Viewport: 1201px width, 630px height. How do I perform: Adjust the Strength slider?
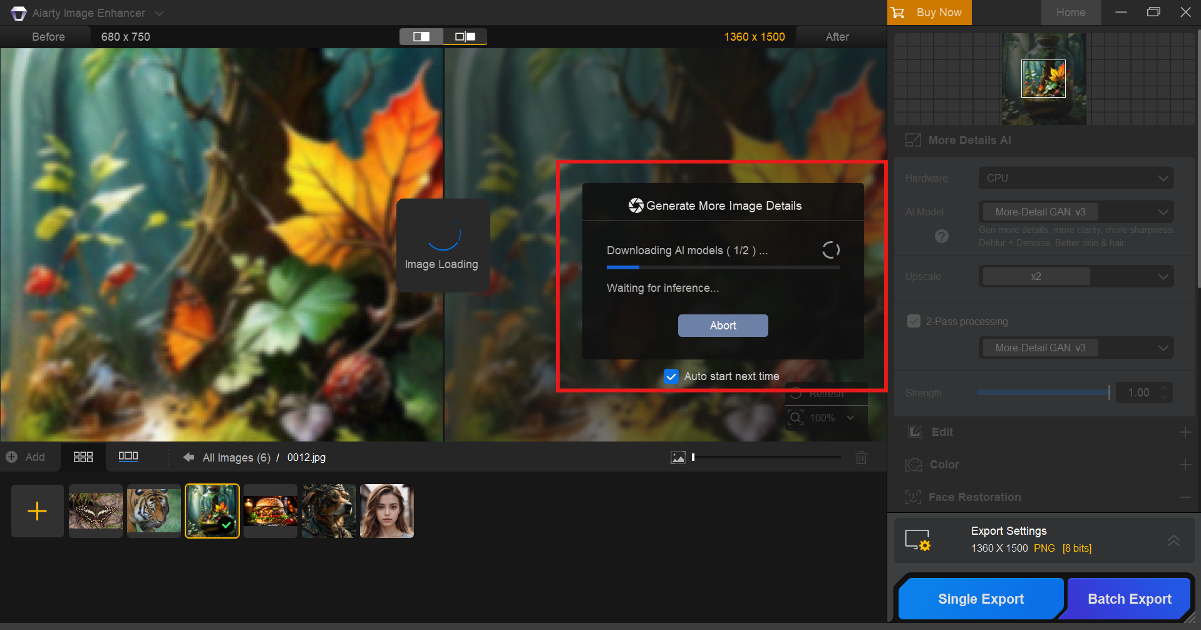[x=1043, y=393]
